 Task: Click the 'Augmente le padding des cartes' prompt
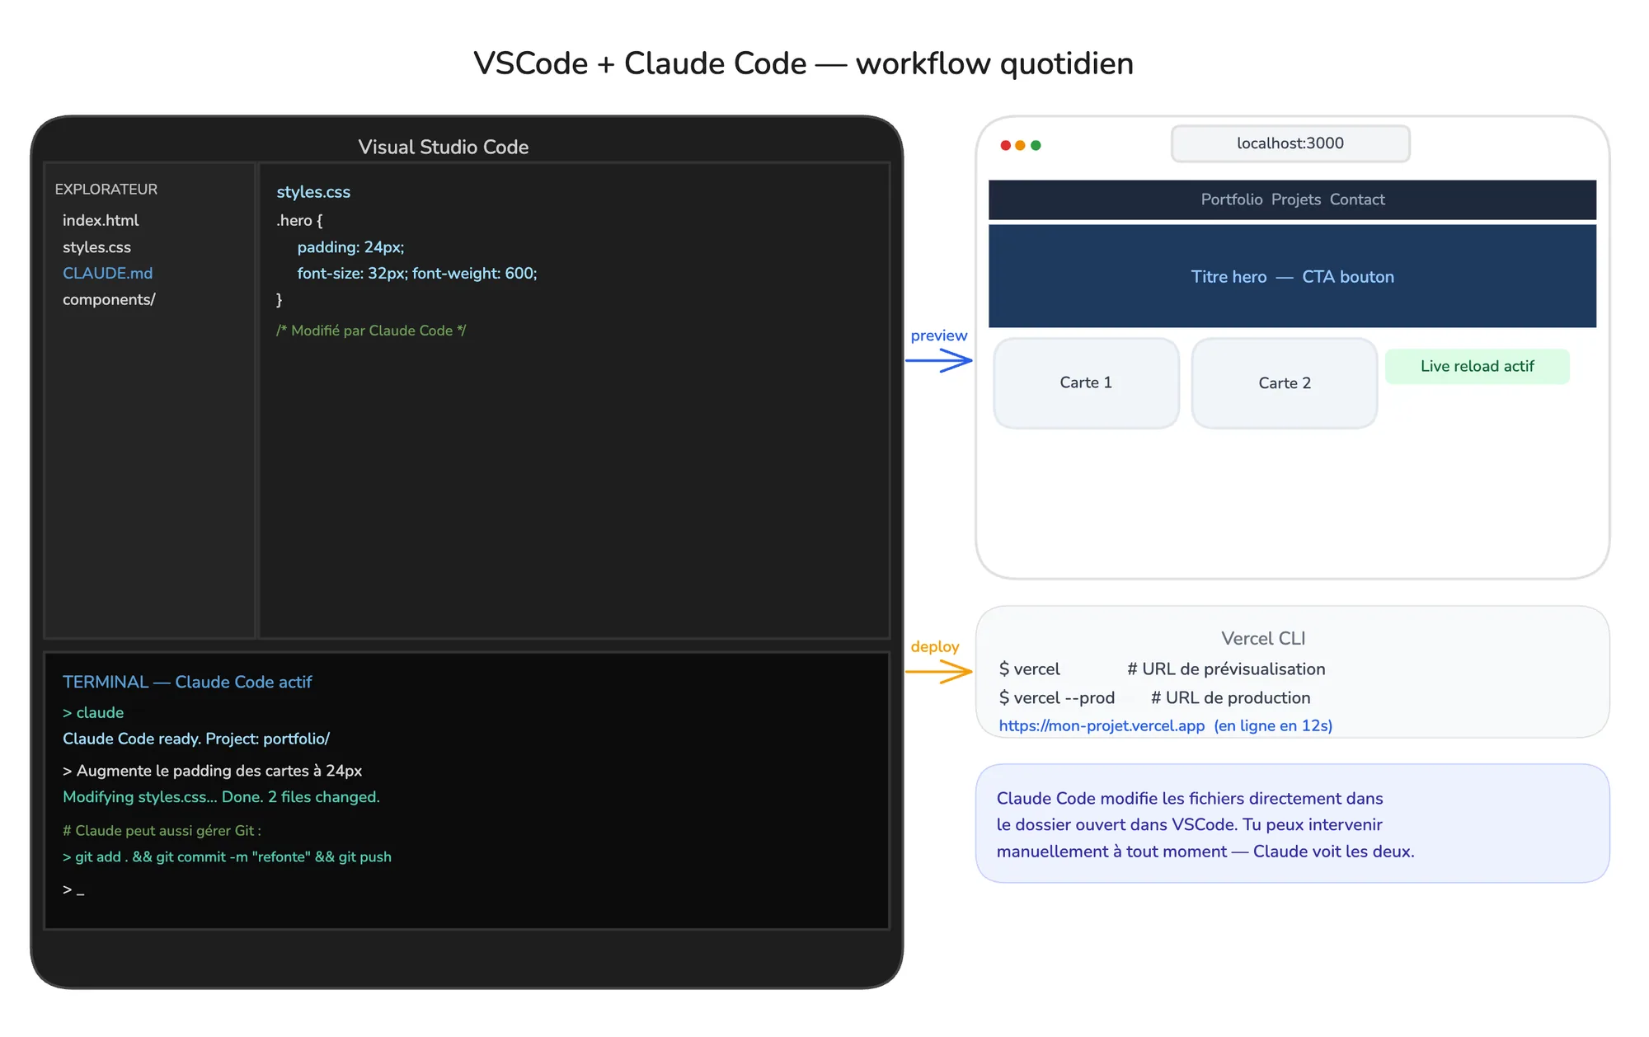point(212,771)
